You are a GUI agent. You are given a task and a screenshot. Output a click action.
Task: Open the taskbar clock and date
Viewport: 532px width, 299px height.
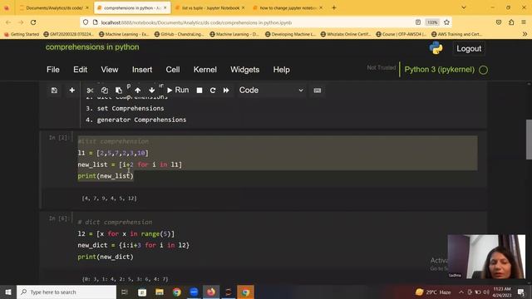[x=502, y=292]
